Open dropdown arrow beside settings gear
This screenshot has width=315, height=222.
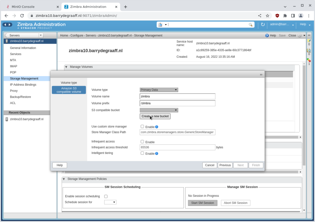click(x=304, y=36)
